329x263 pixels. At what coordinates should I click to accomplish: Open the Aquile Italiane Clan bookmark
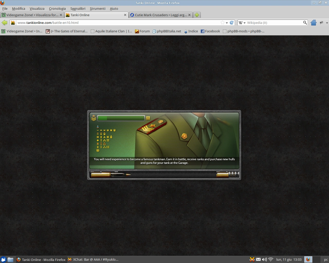111,31
